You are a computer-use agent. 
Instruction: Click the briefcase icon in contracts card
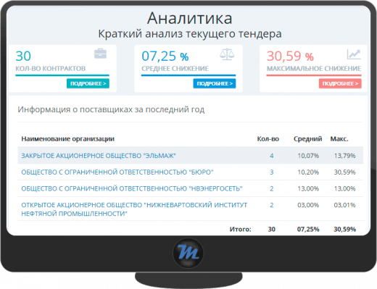(x=100, y=54)
